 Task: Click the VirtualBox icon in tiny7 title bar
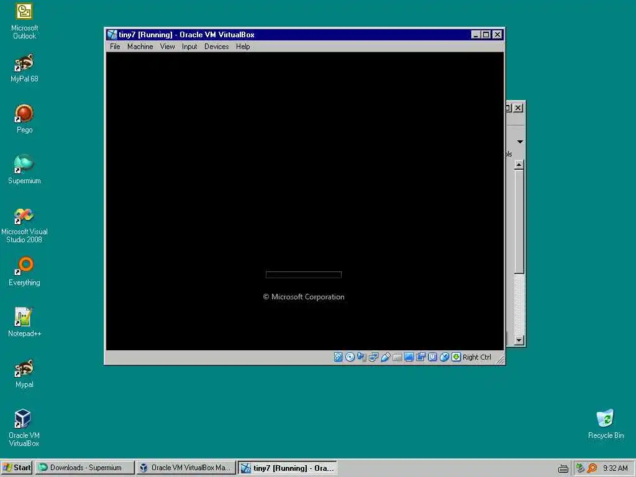click(x=112, y=35)
